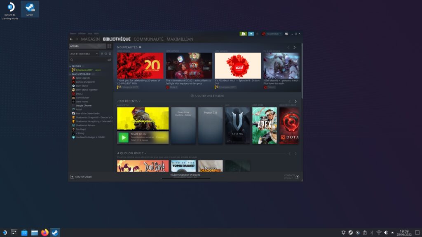
Task: Click Ajouter une étagère
Action: pos(207,96)
